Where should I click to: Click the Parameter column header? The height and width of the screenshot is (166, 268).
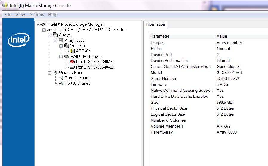click(181, 36)
